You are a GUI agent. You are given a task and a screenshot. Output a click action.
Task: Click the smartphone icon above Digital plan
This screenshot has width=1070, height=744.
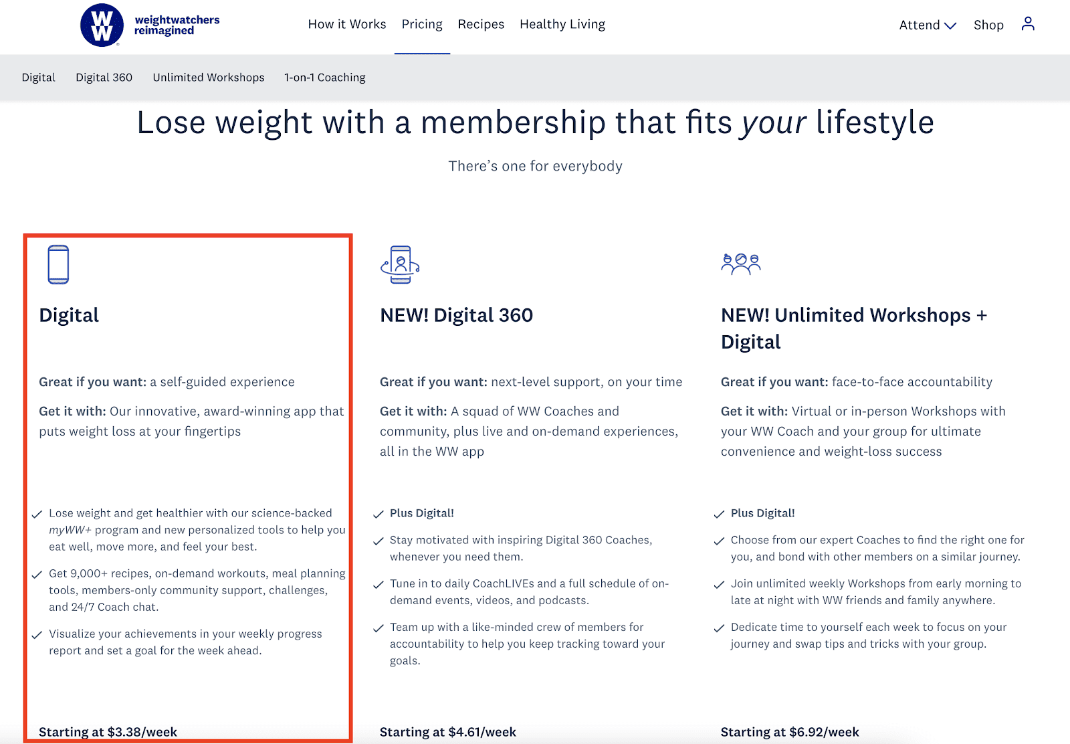coord(59,264)
